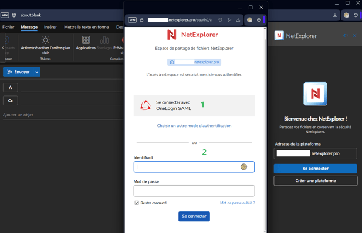Viewport: 362px width, 233px height.
Task: Toggle the Rester connecté checkbox
Action: click(137, 203)
